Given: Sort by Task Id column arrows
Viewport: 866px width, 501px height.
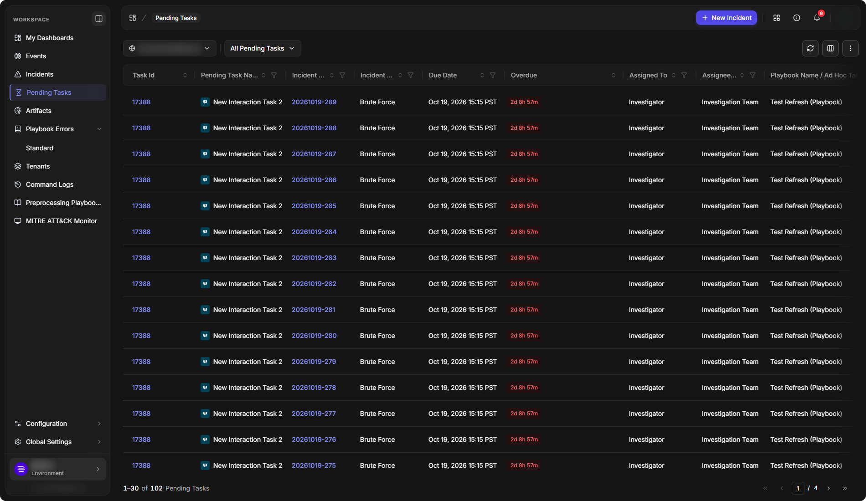Looking at the screenshot, I should [185, 75].
